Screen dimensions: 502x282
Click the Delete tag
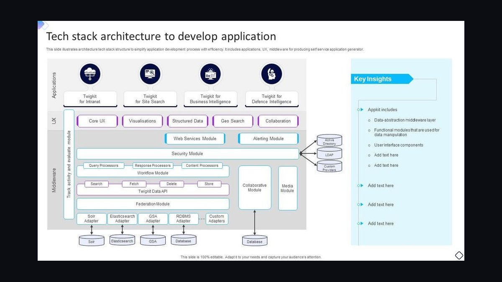(x=172, y=184)
